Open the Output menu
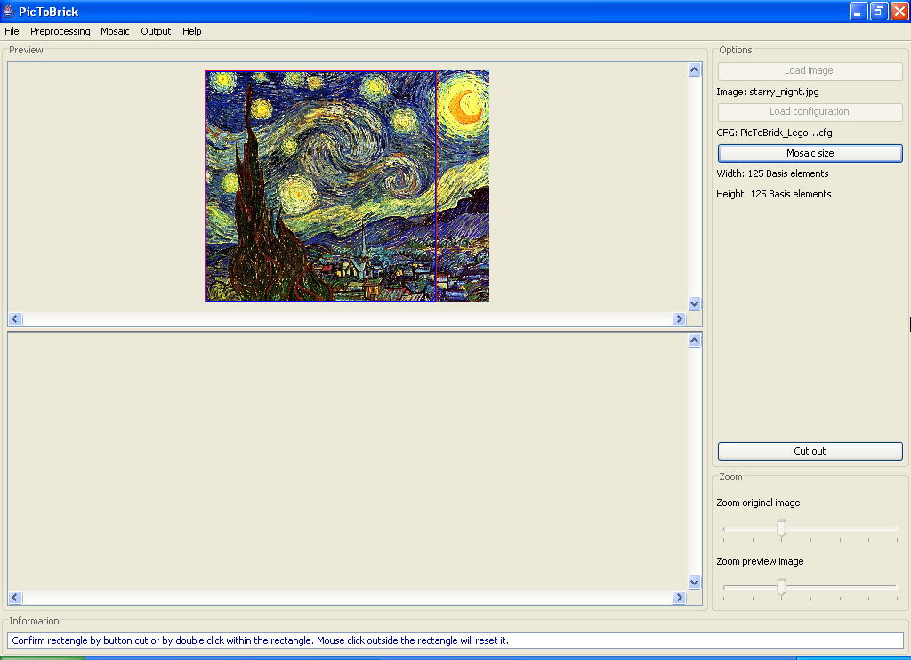The image size is (911, 660). tap(156, 31)
